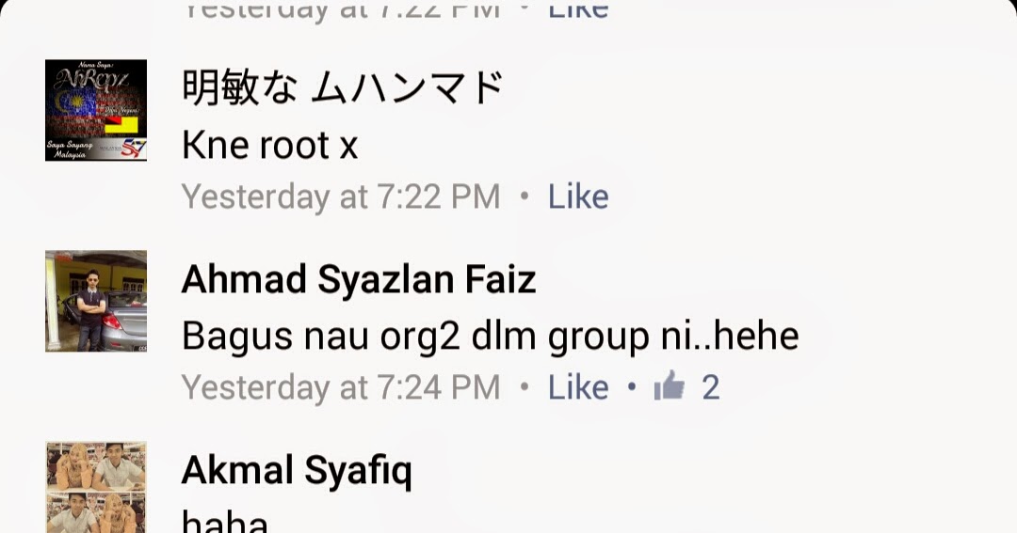Image resolution: width=1017 pixels, height=533 pixels.
Task: Click the "Yesterday at 7:24 PM" timestamp
Action: (x=341, y=388)
